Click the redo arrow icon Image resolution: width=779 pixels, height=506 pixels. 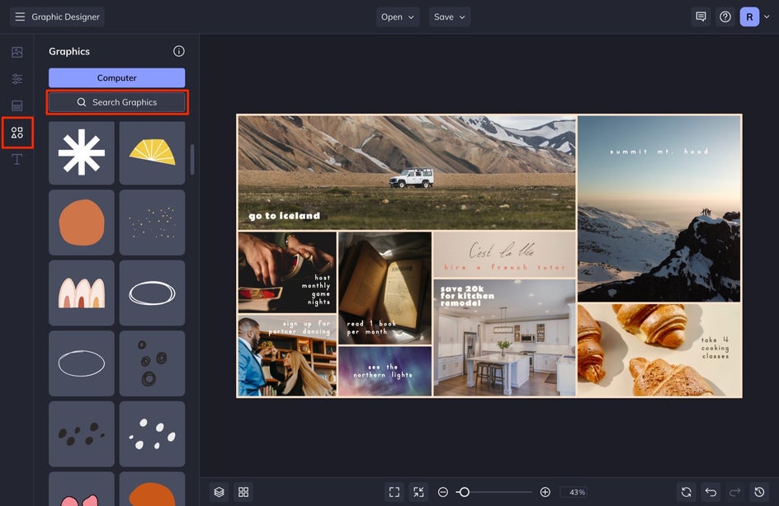point(734,492)
